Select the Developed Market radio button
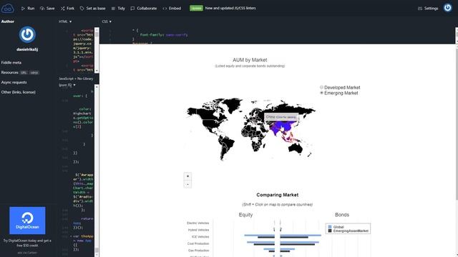This screenshot has height=257, width=458. coord(321,87)
